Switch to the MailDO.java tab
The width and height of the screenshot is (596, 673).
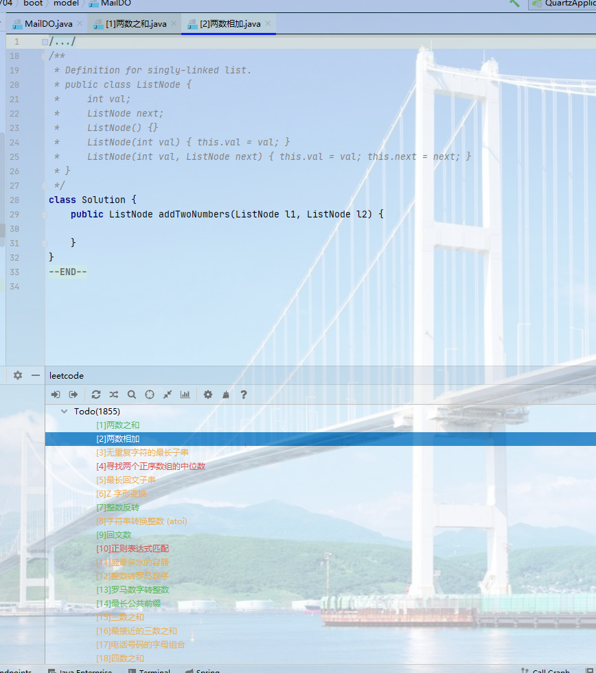coord(47,24)
